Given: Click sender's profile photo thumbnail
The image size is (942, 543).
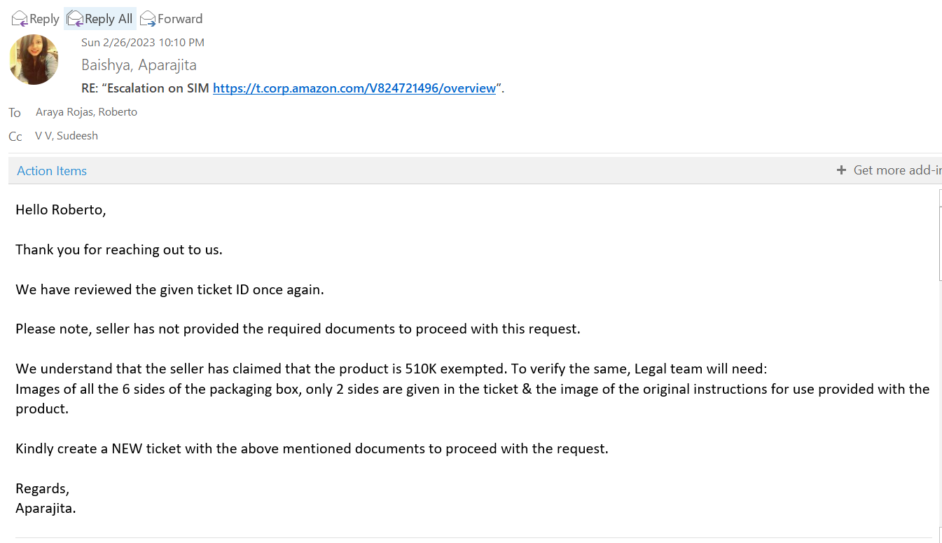Looking at the screenshot, I should 34,60.
